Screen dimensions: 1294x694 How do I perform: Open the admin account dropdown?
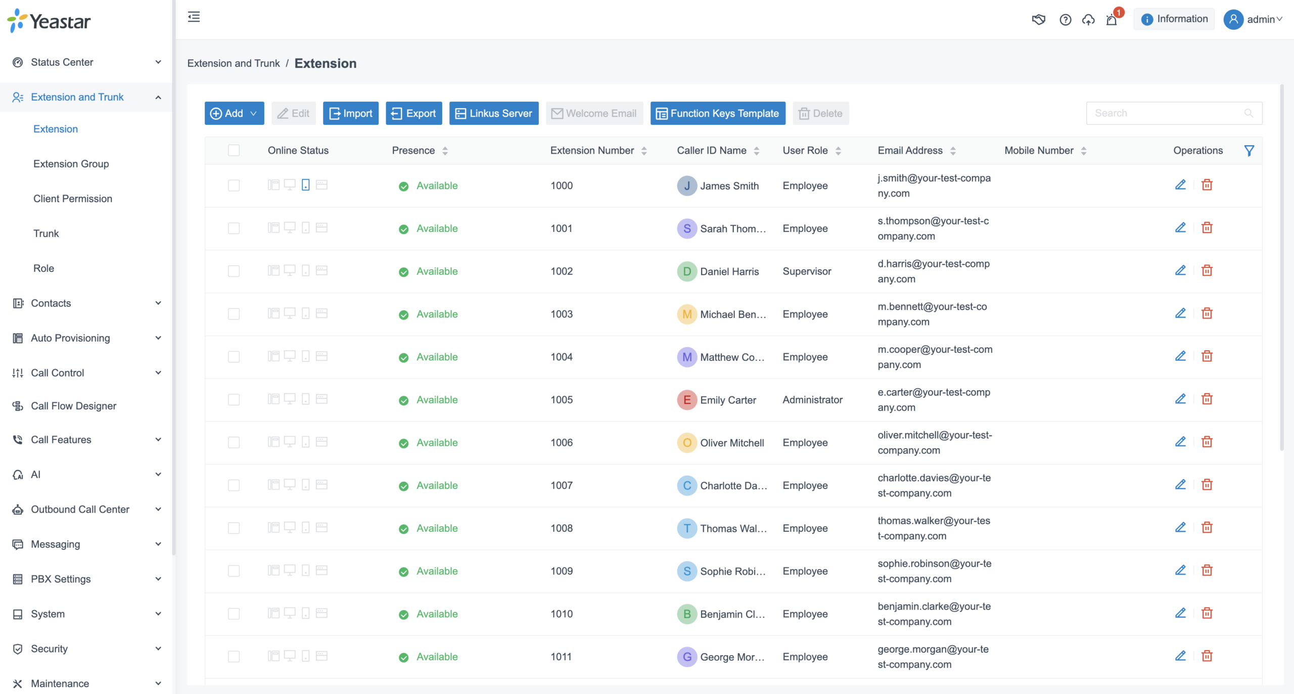point(1253,19)
